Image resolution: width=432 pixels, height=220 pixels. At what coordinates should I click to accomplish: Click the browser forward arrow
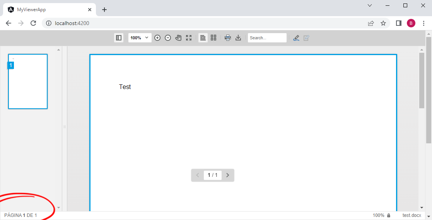(x=21, y=24)
